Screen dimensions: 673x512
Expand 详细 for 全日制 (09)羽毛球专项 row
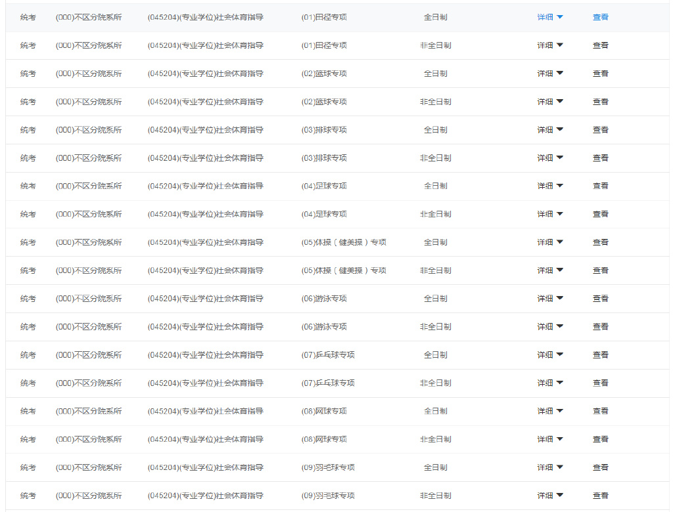coord(550,467)
